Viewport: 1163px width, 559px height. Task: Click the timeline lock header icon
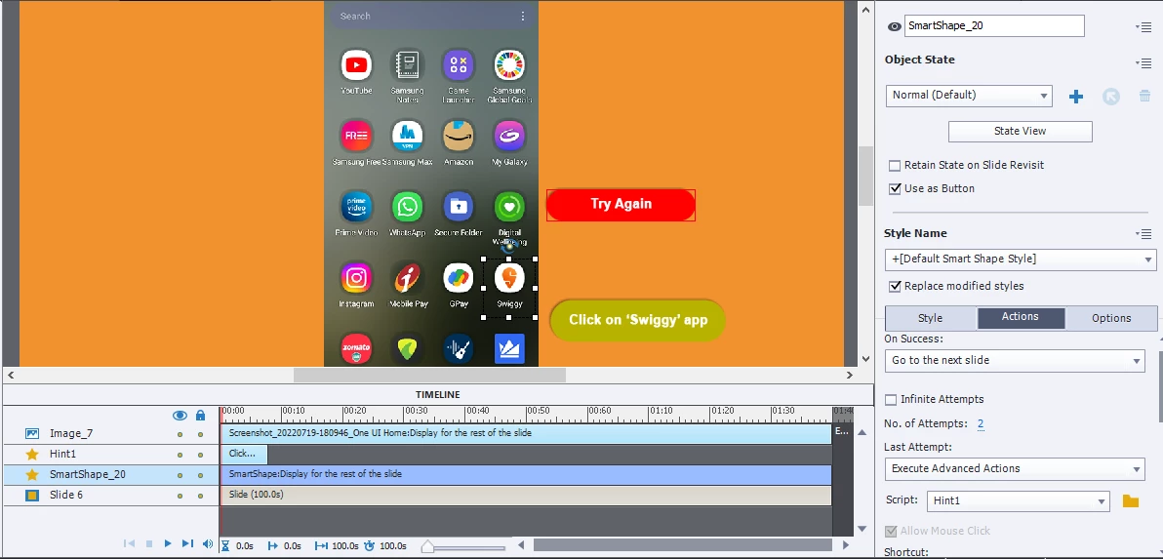point(200,416)
